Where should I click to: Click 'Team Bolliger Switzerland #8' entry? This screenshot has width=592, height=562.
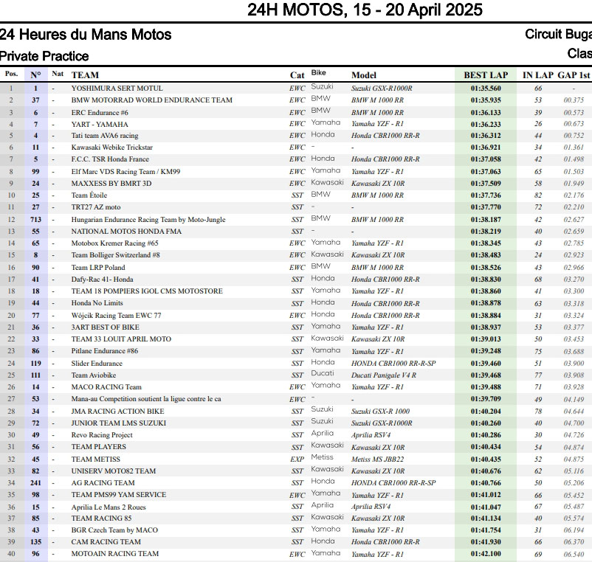116,255
